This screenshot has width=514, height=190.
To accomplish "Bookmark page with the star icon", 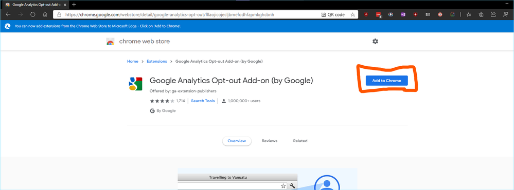I will 352,14.
